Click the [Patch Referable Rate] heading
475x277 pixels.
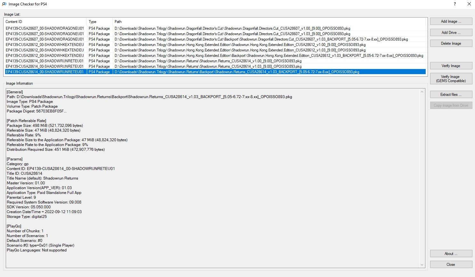[x=26, y=121]
